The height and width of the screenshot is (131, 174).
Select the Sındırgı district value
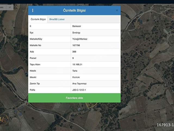[76, 33]
